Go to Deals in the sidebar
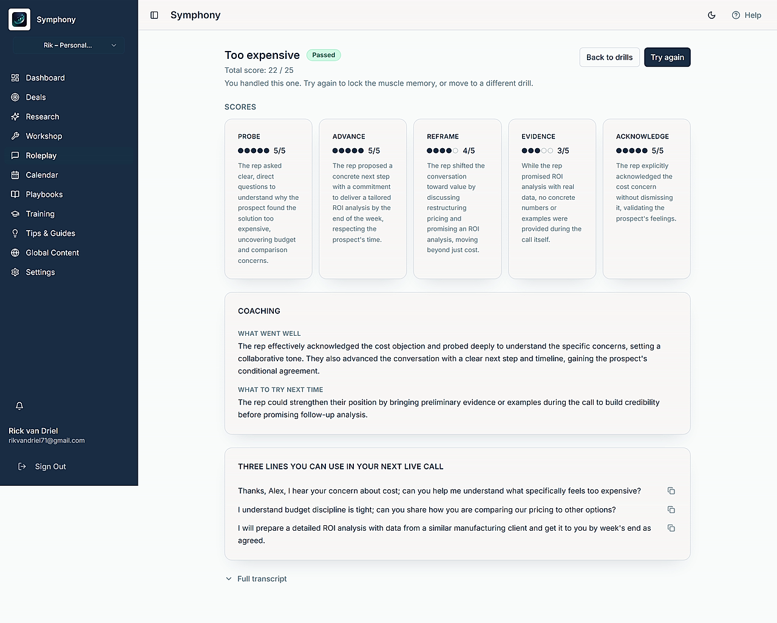Image resolution: width=777 pixels, height=623 pixels. point(69,97)
